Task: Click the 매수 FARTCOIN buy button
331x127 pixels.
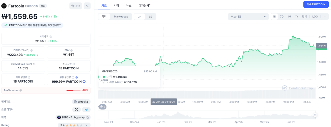Action: coord(316,4)
